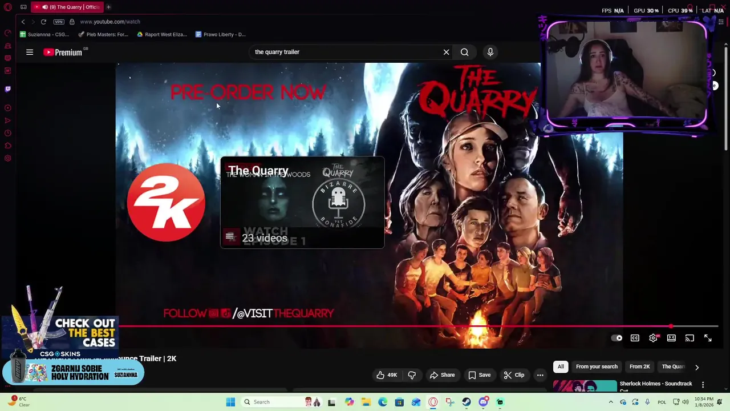Open Pleb Masters bookmark
Image resolution: width=730 pixels, height=411 pixels.
click(x=103, y=34)
